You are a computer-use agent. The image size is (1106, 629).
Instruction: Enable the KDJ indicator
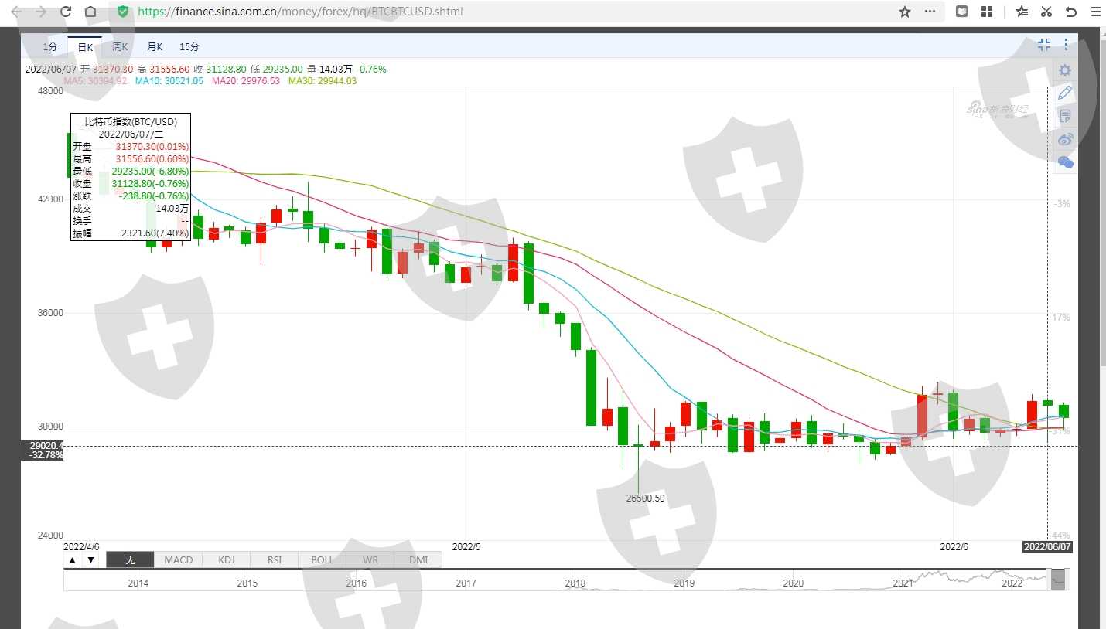click(x=226, y=560)
